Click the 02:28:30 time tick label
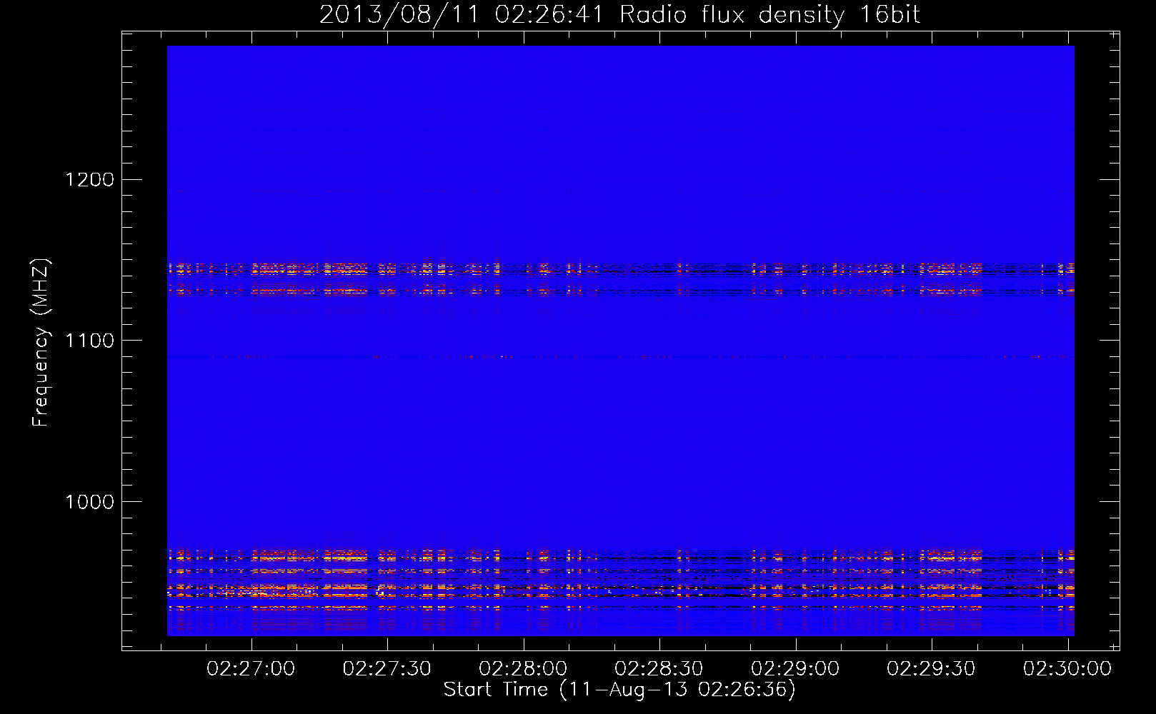The image size is (1156, 714). [659, 669]
